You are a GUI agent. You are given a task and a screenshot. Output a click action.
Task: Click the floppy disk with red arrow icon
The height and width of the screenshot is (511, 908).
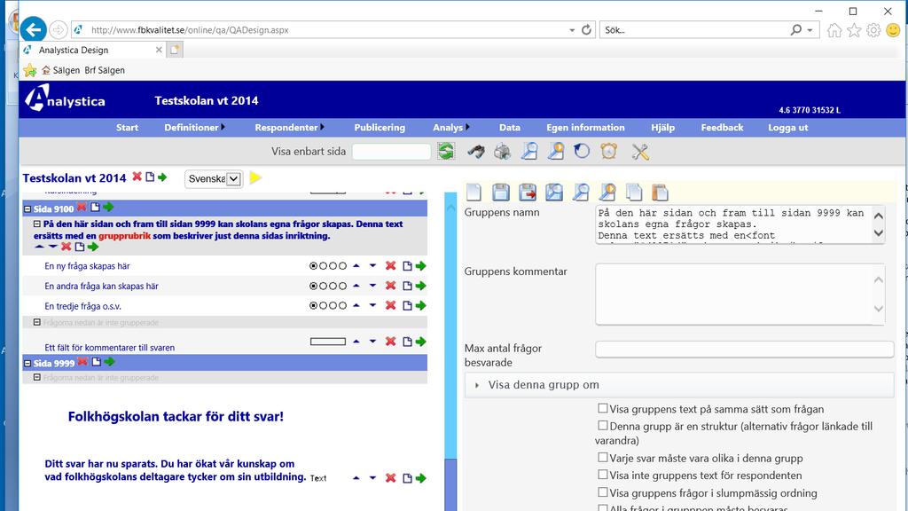[528, 192]
